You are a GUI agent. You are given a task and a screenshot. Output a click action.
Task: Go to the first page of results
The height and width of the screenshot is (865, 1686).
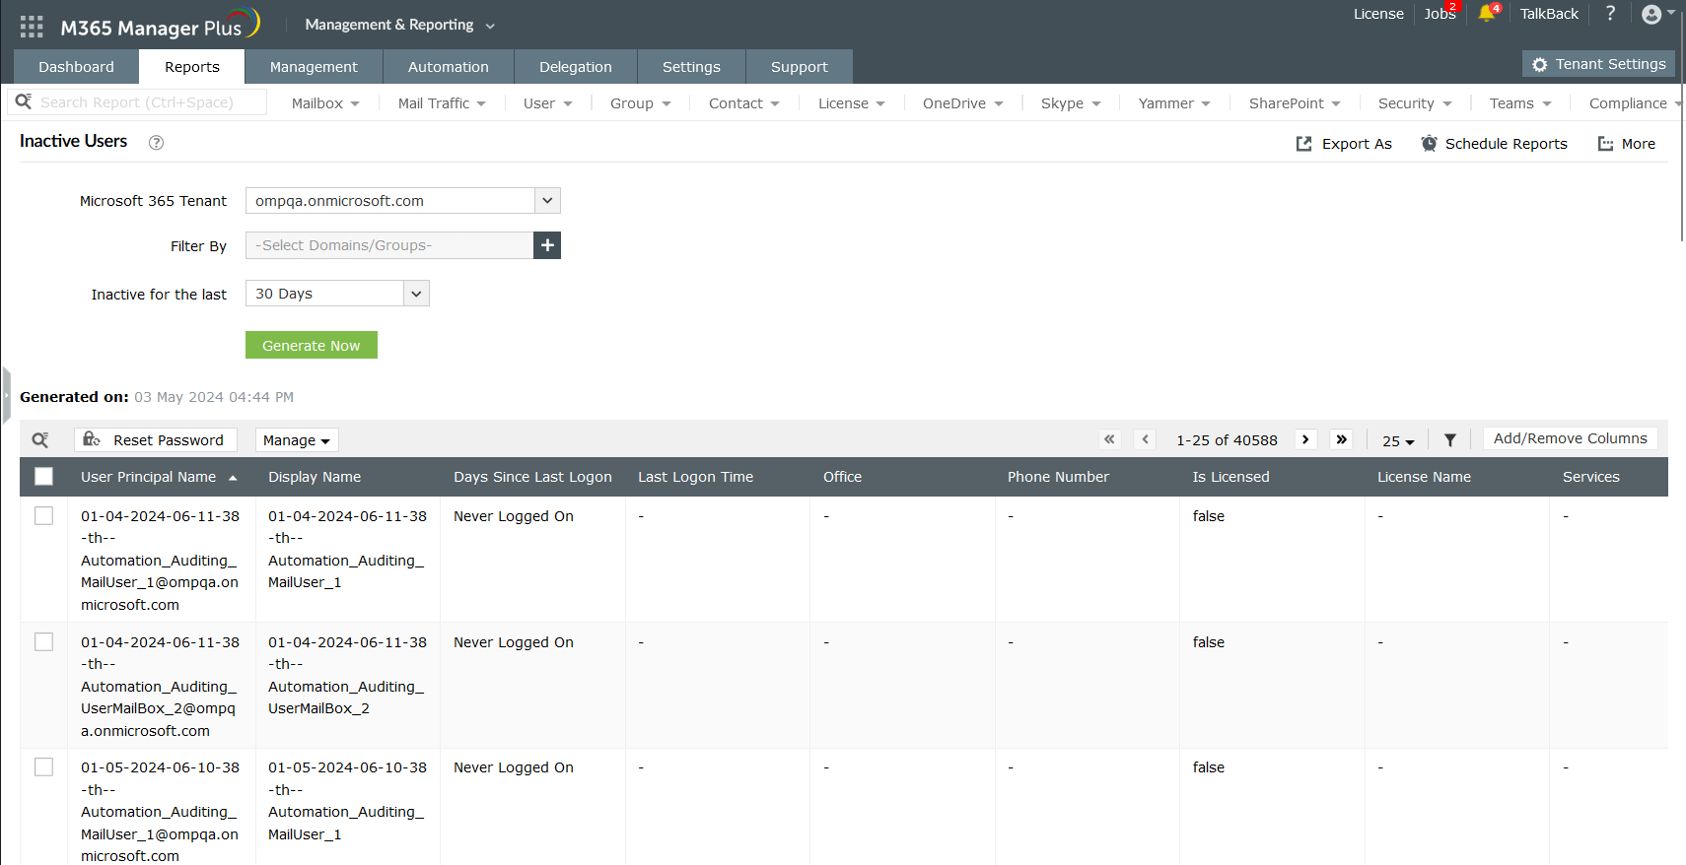(1110, 439)
